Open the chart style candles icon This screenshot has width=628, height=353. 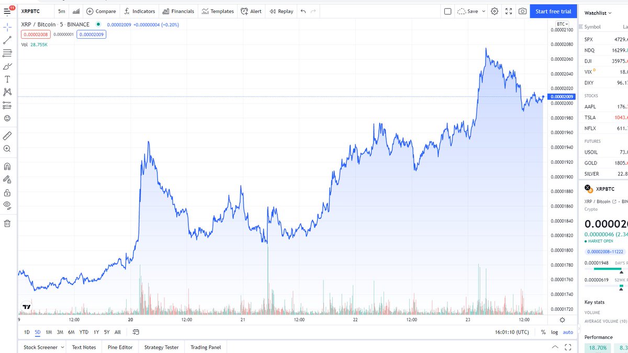pyautogui.click(x=76, y=11)
